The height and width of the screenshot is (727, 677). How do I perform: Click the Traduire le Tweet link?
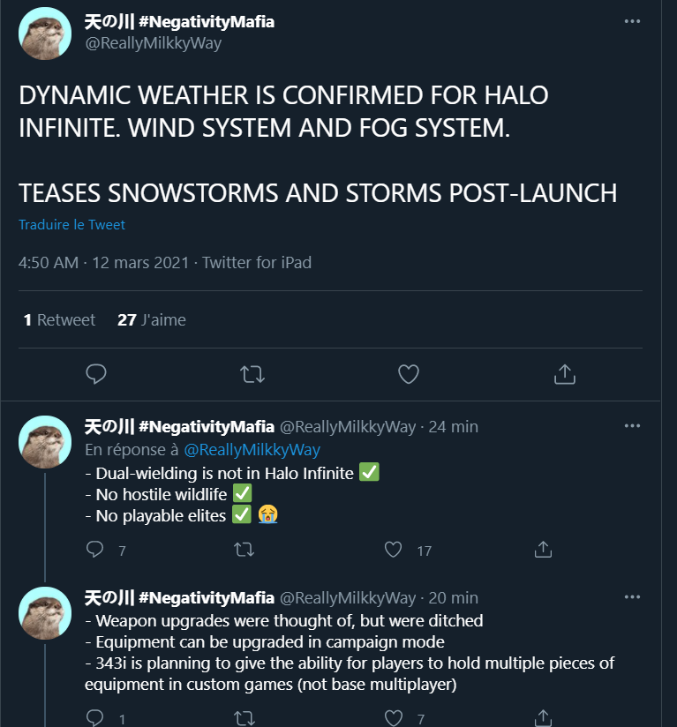pos(72,225)
